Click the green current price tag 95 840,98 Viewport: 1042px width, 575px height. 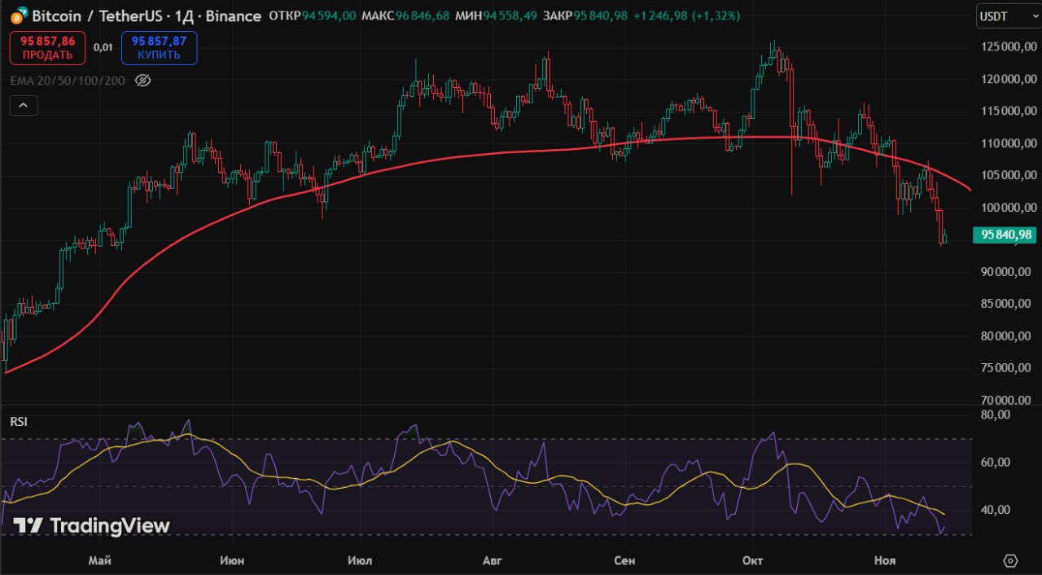pyautogui.click(x=1006, y=235)
